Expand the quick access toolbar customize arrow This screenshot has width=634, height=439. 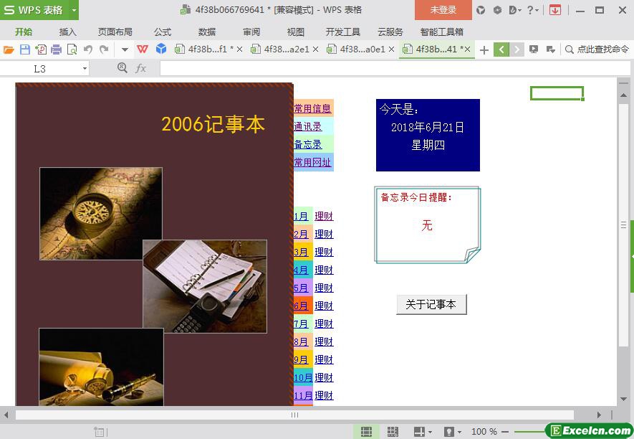pyautogui.click(x=125, y=49)
